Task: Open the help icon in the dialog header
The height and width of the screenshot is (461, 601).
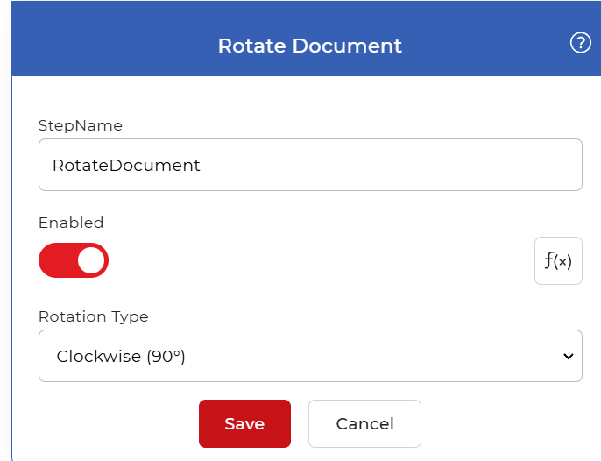Action: tap(580, 43)
